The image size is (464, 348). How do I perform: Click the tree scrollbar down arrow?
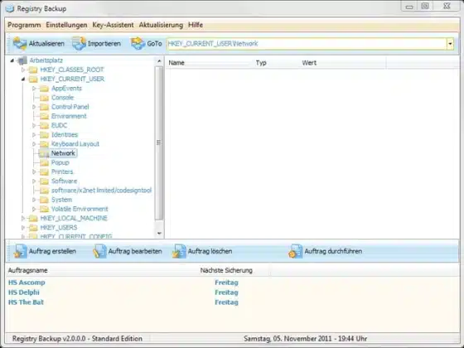coord(159,233)
